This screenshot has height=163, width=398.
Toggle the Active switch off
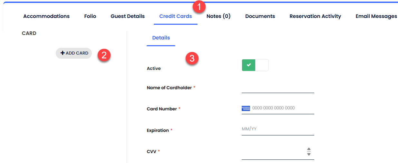[x=255, y=65]
